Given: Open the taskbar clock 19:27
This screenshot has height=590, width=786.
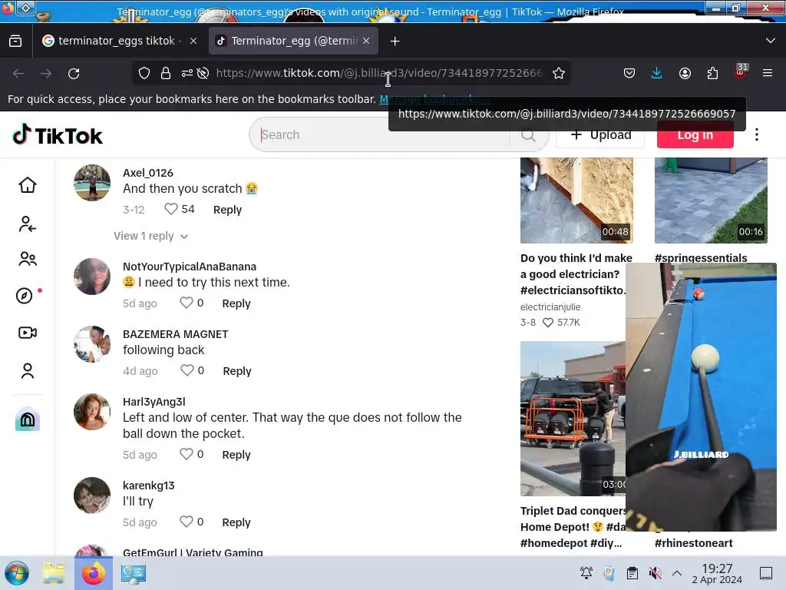Looking at the screenshot, I should 717,573.
